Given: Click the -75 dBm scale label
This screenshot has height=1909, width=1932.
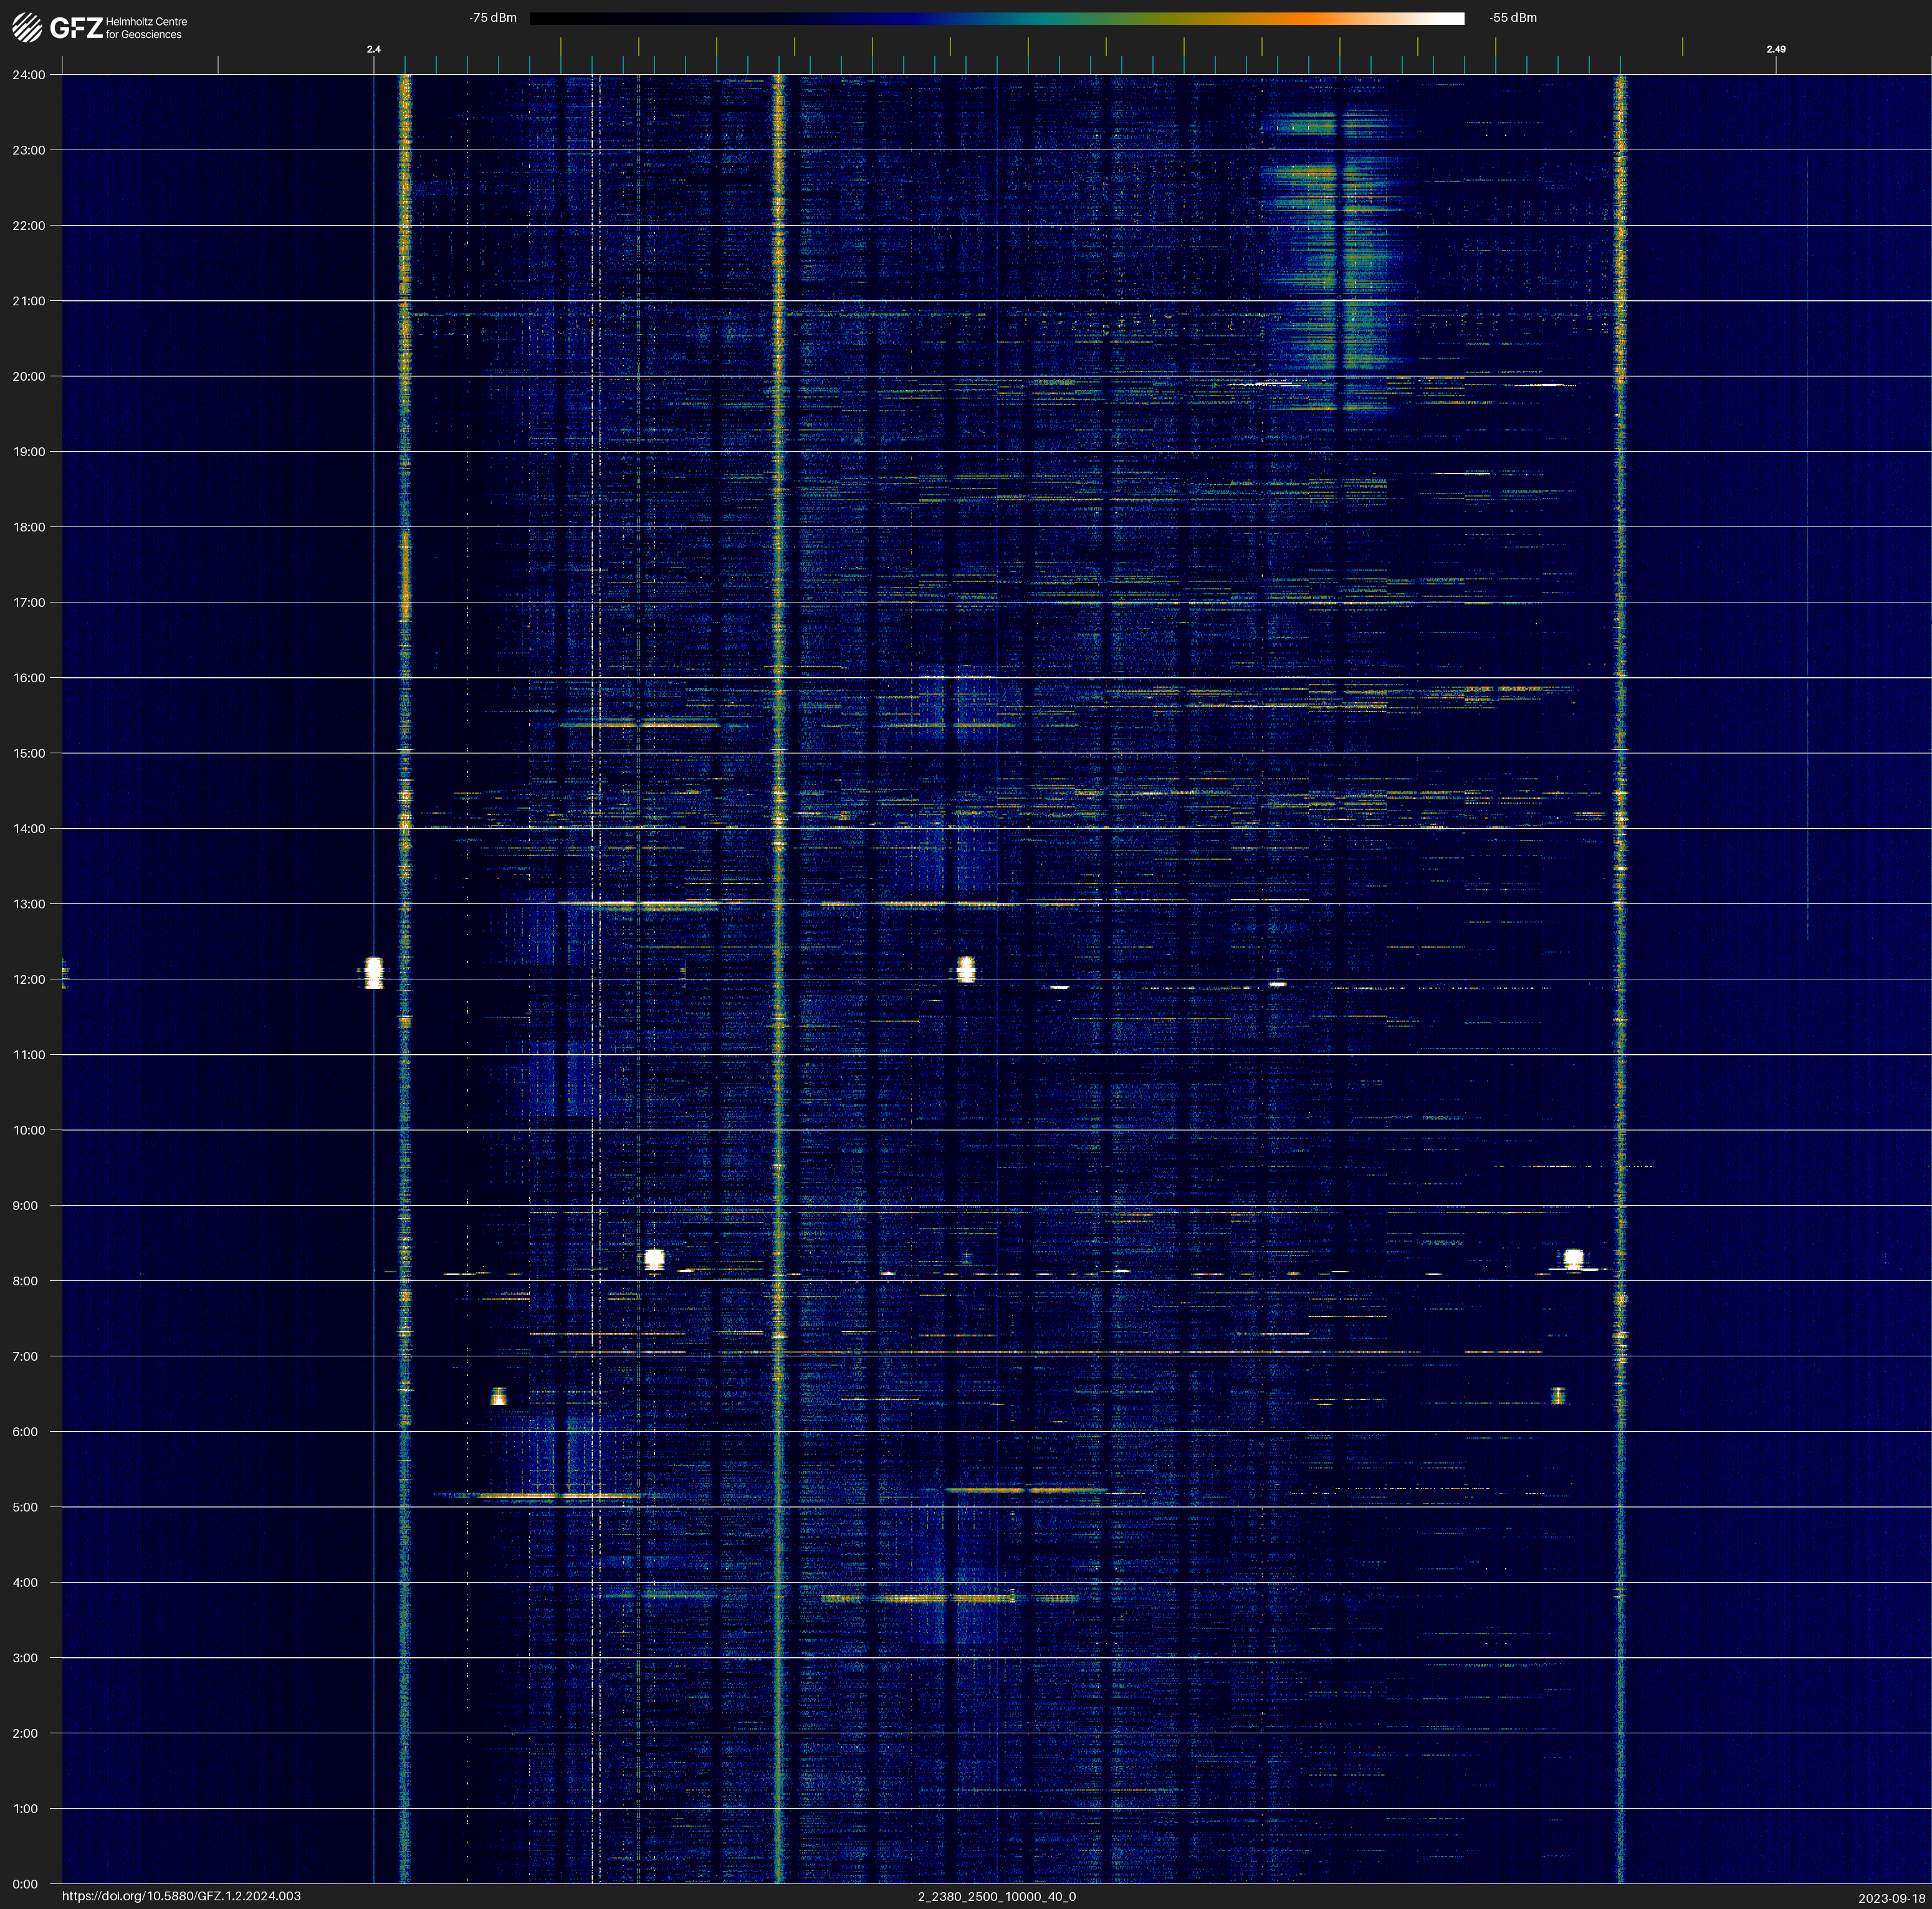Looking at the screenshot, I should 493,18.
